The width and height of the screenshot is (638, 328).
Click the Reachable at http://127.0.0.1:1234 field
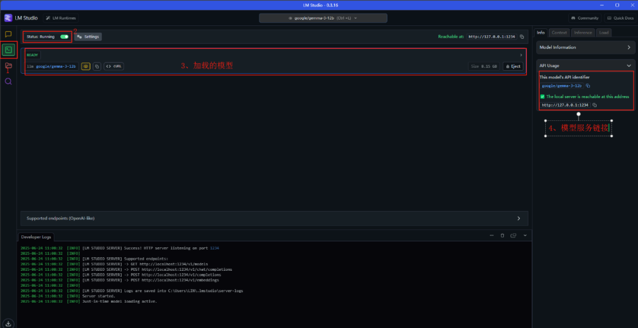[x=492, y=37]
